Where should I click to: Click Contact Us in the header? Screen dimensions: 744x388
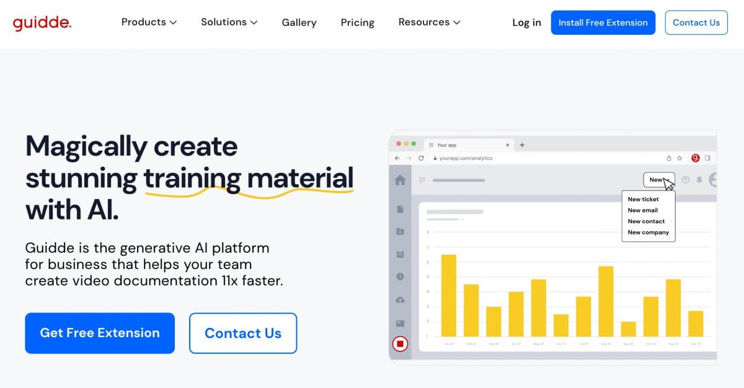[x=696, y=22]
